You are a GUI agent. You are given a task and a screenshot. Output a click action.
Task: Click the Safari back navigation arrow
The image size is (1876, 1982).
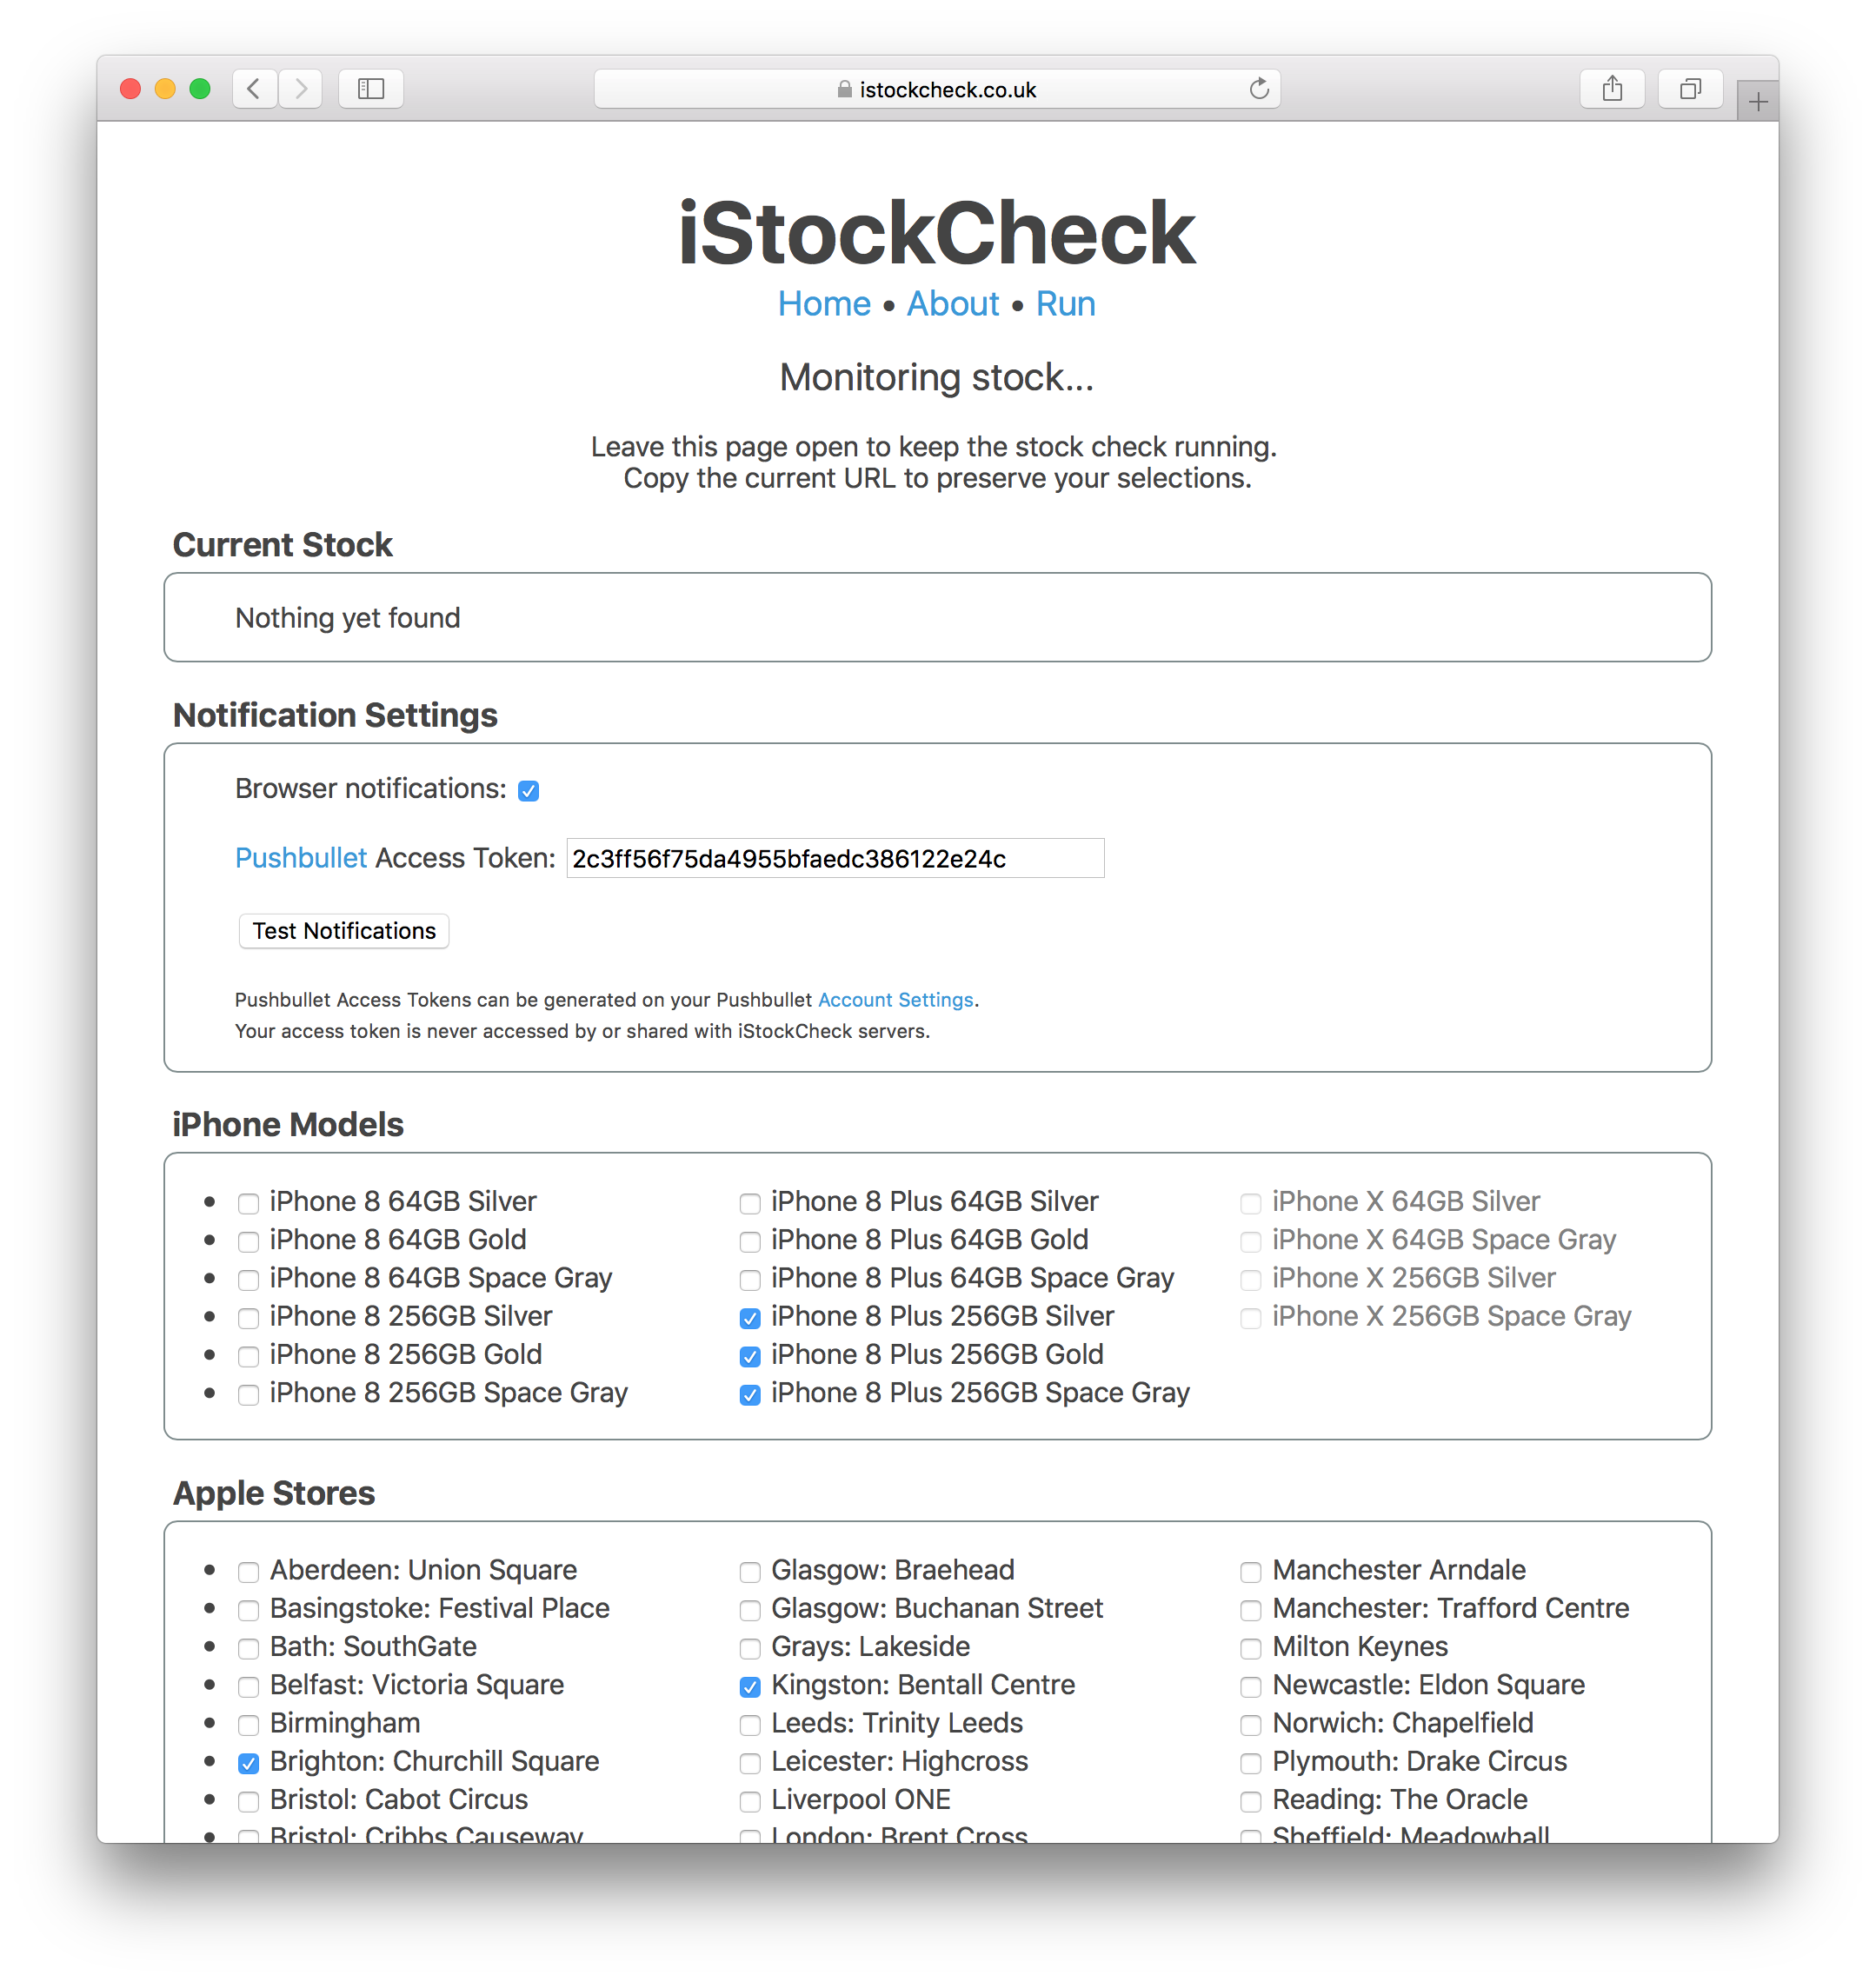click(x=254, y=89)
